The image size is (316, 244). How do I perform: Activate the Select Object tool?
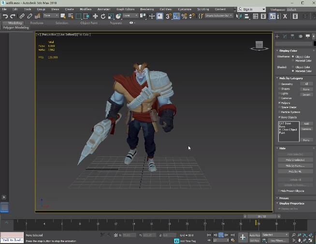(63, 16)
